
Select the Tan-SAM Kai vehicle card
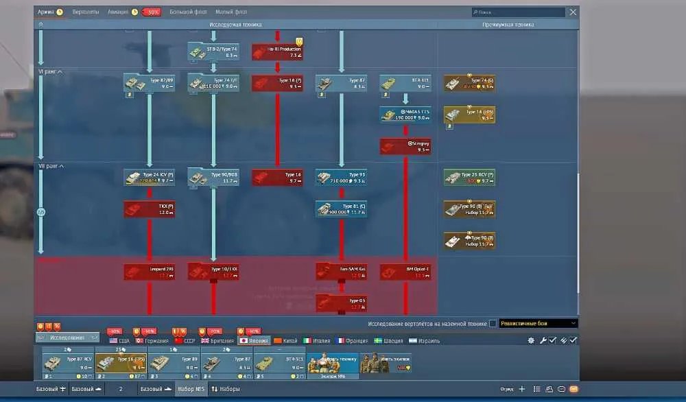[341, 272]
